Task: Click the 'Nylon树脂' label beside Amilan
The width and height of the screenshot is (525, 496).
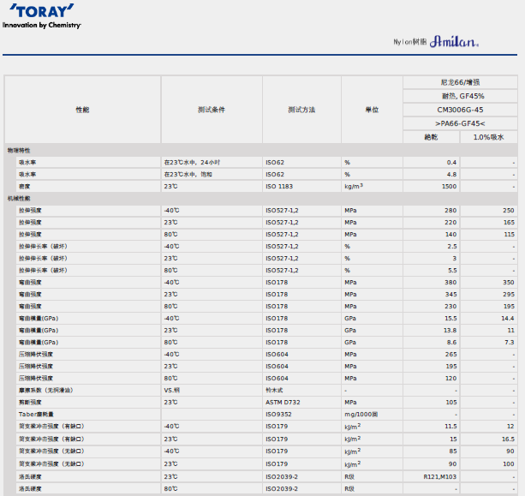Action: (x=409, y=42)
